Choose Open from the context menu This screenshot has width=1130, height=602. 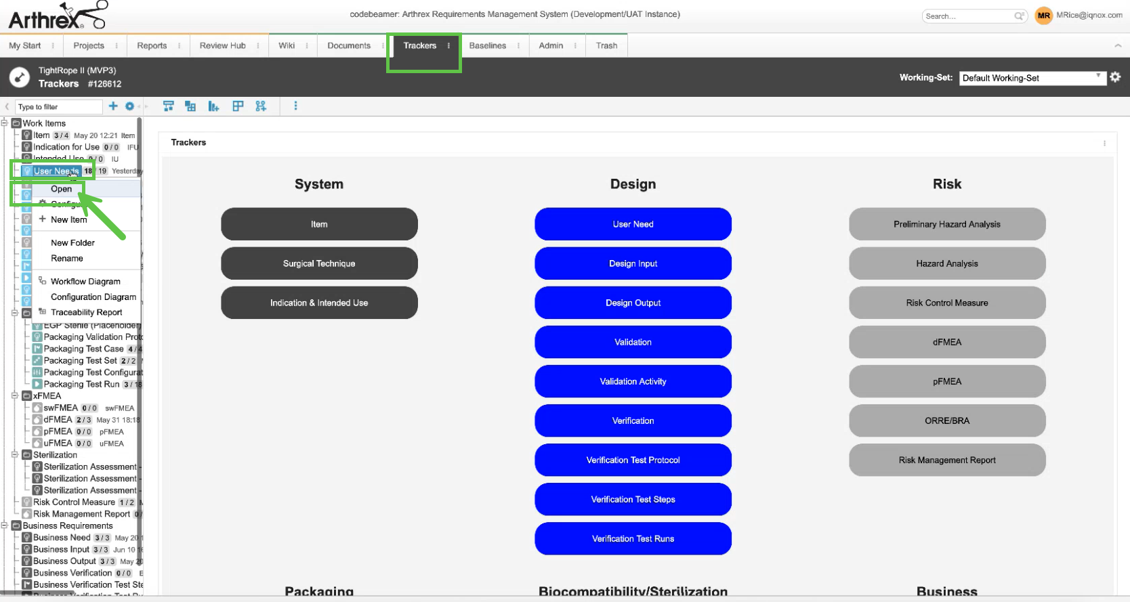tap(61, 189)
